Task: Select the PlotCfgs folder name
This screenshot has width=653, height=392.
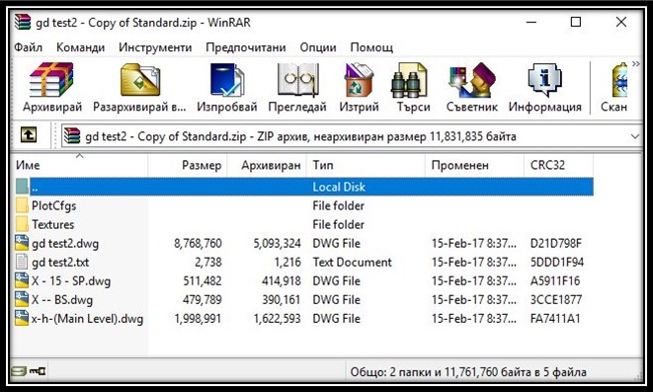Action: (x=53, y=205)
